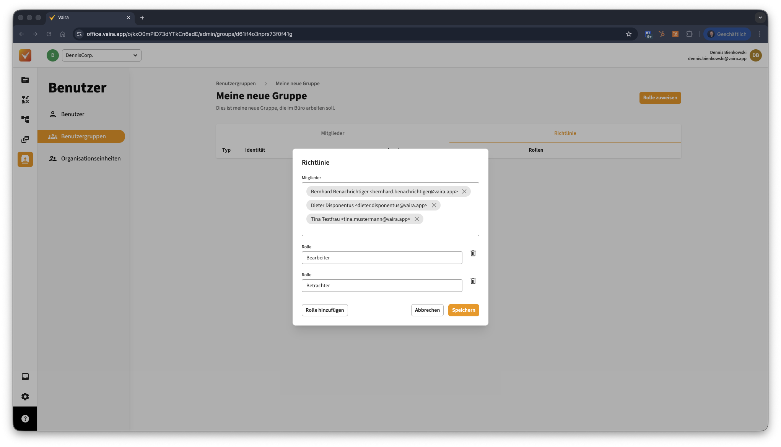Viewport: 781px width, 447px height.
Task: Select Organisationseinheiten in the side menu
Action: [x=91, y=159]
